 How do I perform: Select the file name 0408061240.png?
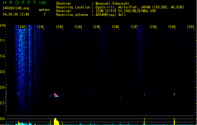16,8
